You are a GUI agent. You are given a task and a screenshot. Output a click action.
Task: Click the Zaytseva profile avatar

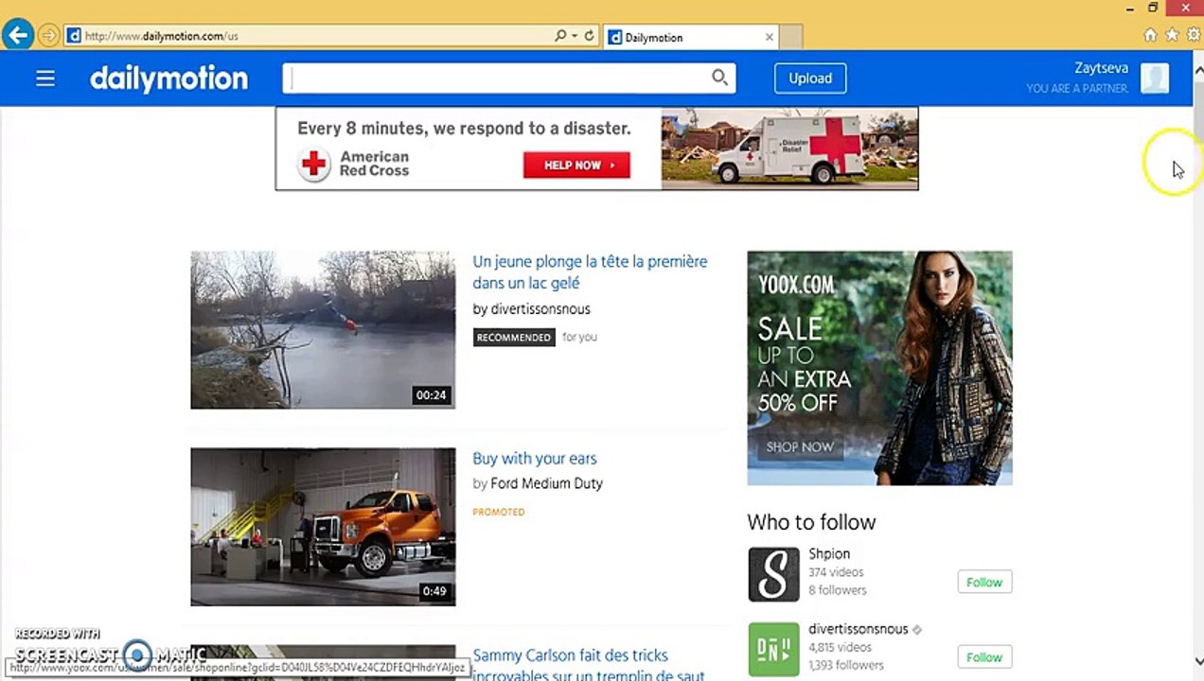tap(1155, 78)
